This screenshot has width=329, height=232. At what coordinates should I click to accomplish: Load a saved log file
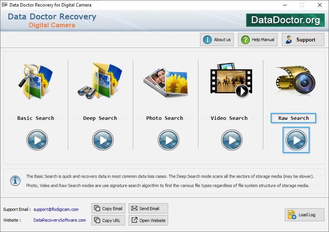click(304, 215)
